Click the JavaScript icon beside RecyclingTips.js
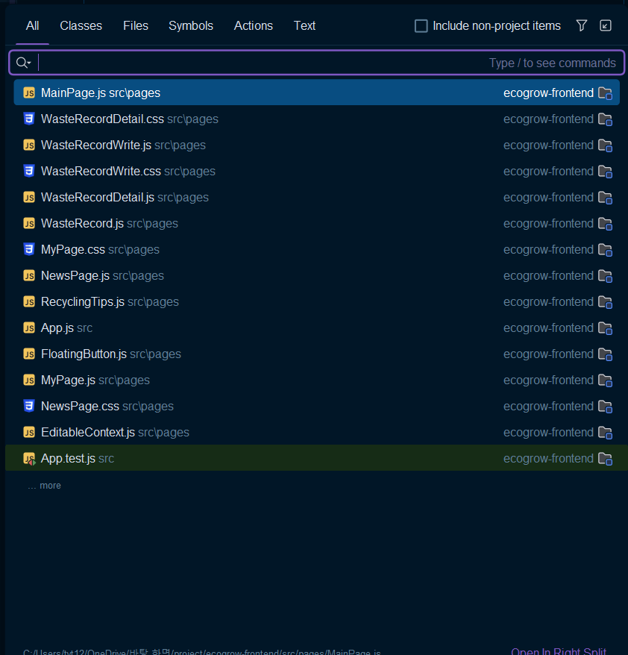 click(28, 301)
